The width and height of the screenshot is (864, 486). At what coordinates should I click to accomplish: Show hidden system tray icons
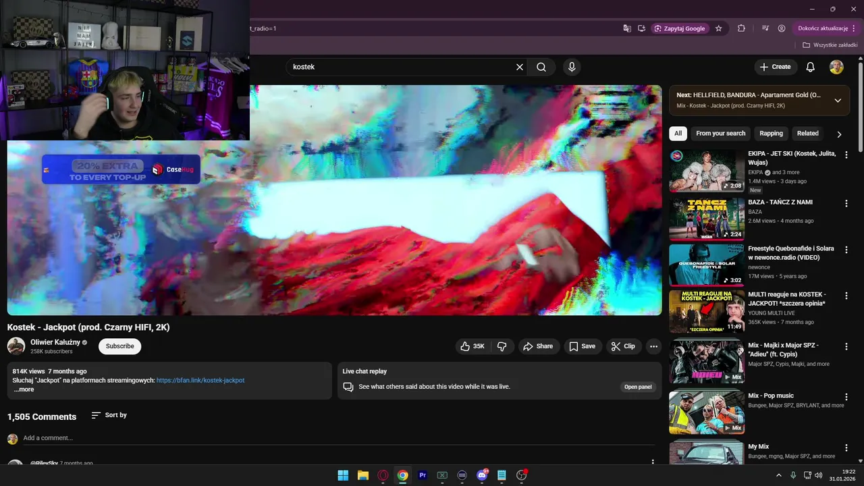tap(779, 475)
